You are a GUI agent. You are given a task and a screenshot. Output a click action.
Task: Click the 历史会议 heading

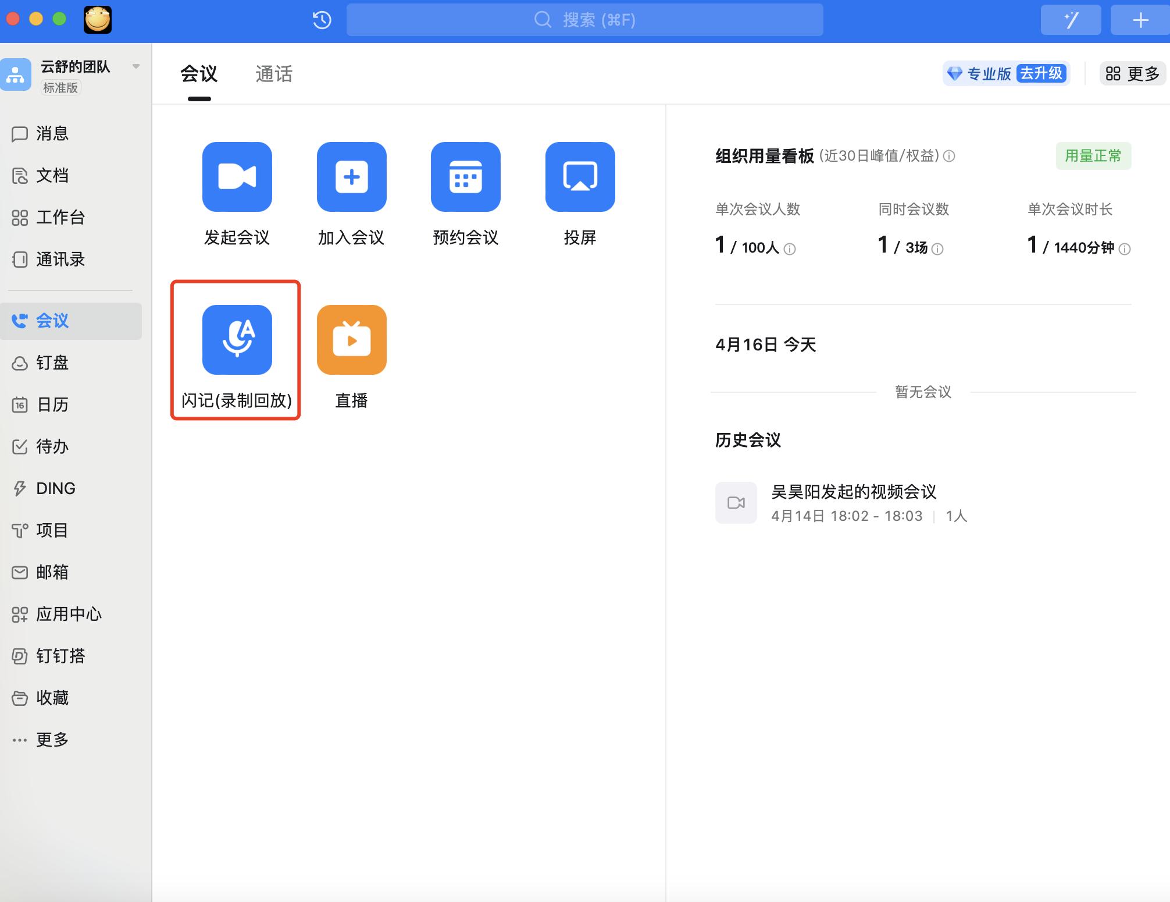coord(748,440)
